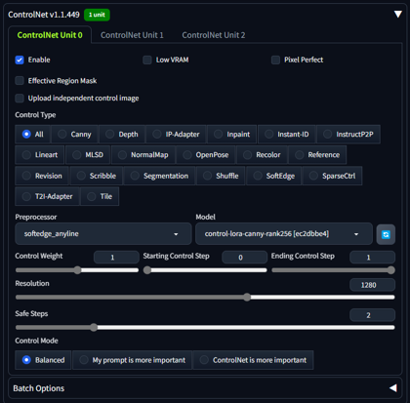This screenshot has height=403, width=410.
Task: Select Scribble control type
Action: pos(97,176)
